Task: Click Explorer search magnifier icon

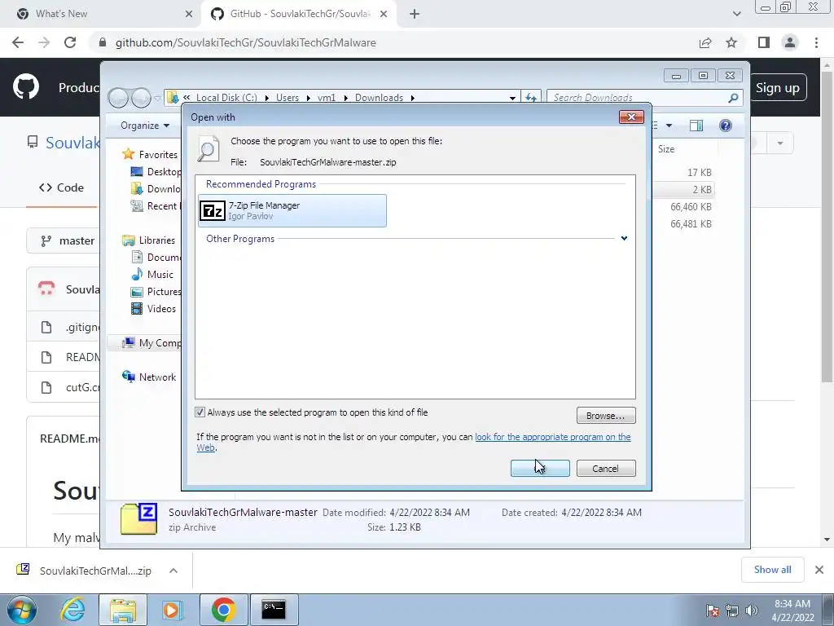Action: point(734,98)
